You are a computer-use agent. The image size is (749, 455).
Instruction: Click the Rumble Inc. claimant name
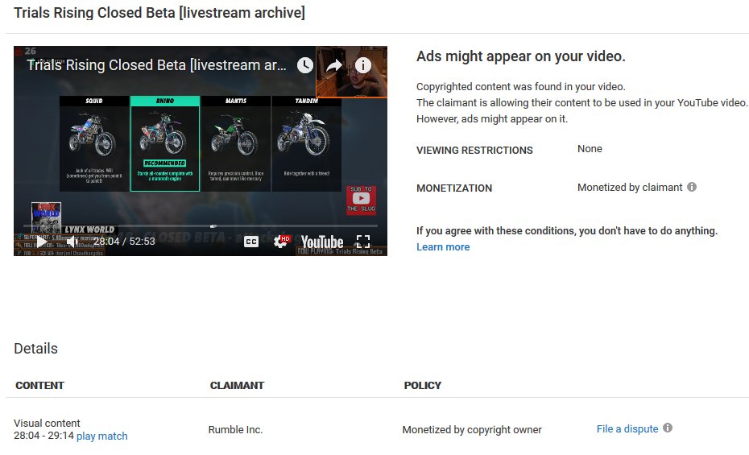coord(235,430)
